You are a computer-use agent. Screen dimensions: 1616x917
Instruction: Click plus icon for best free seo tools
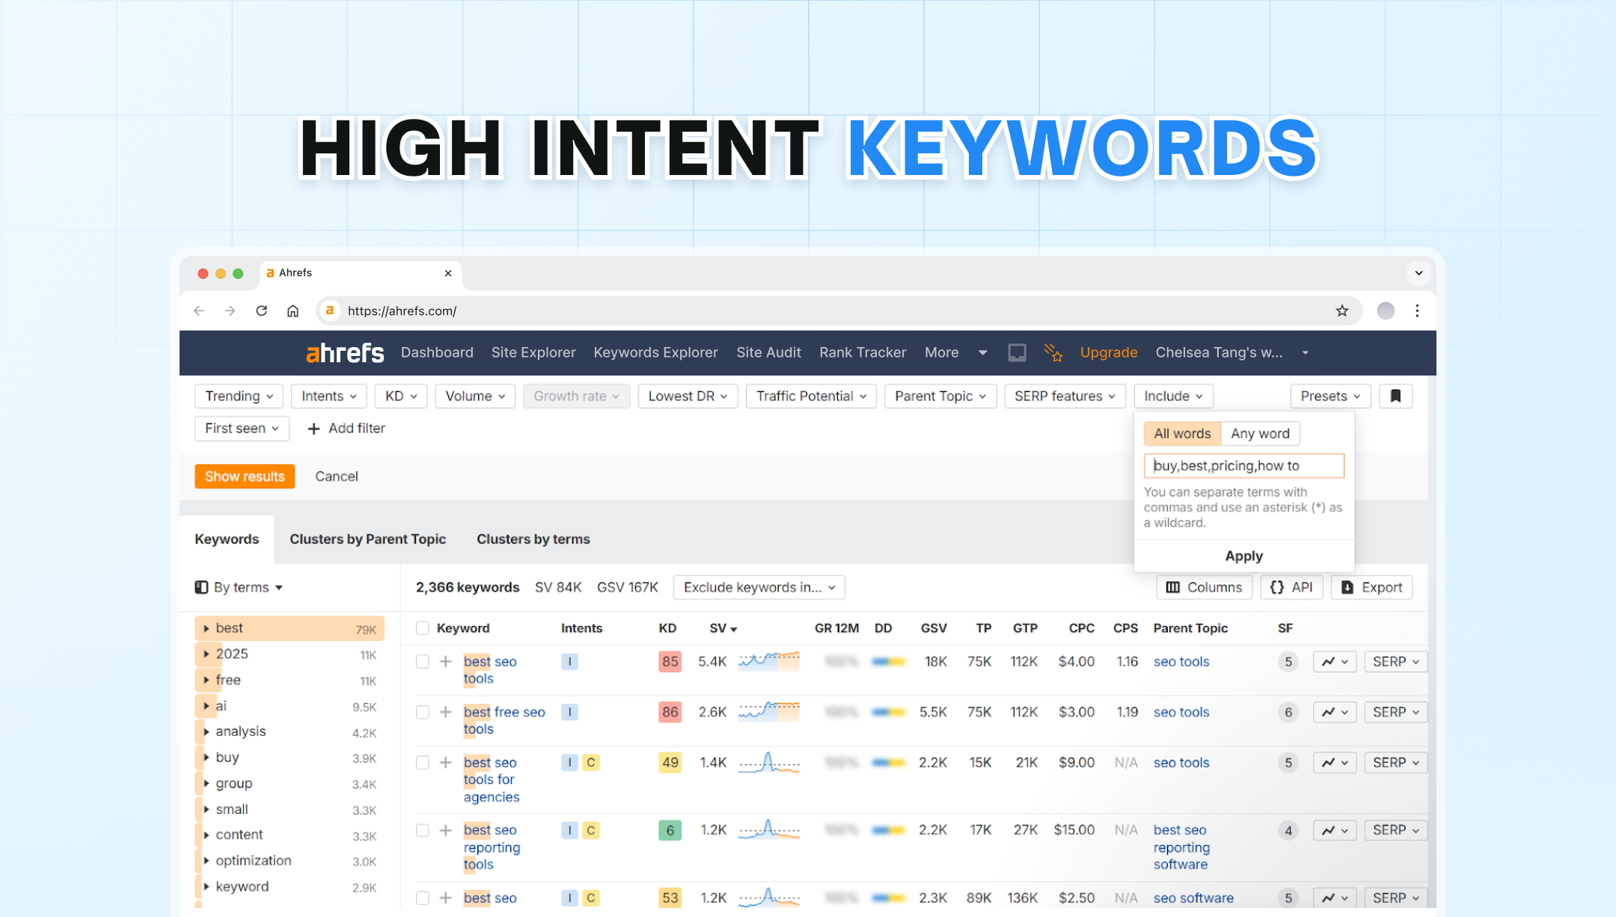(445, 712)
